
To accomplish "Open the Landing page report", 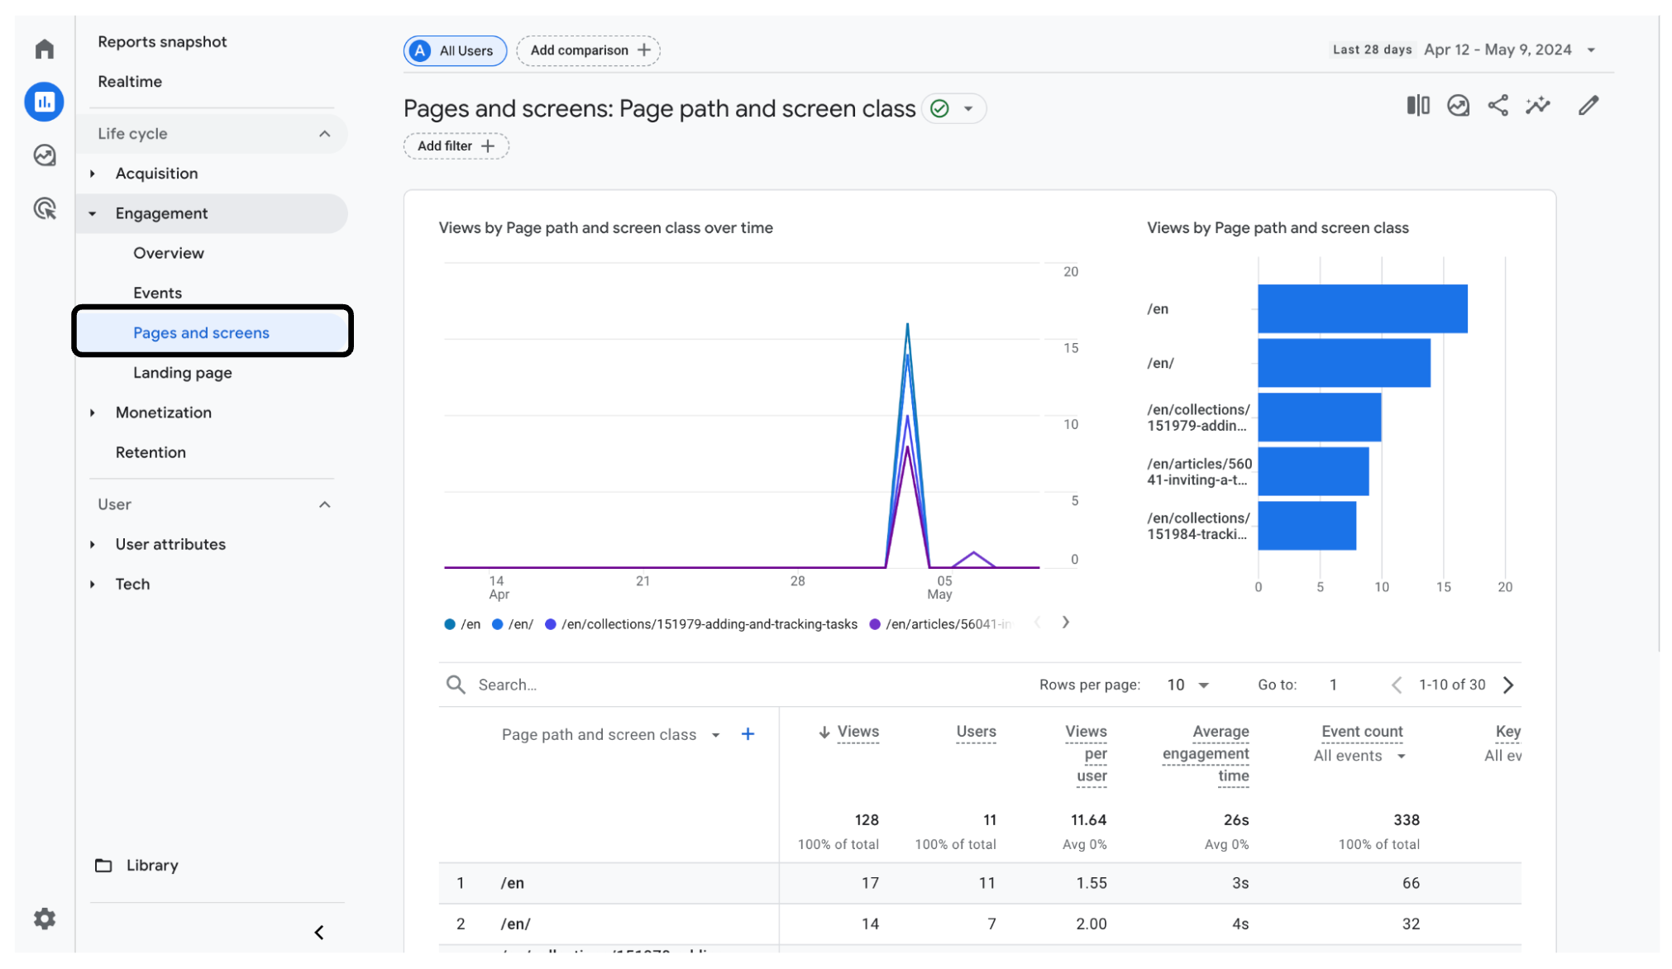I will tap(182, 373).
